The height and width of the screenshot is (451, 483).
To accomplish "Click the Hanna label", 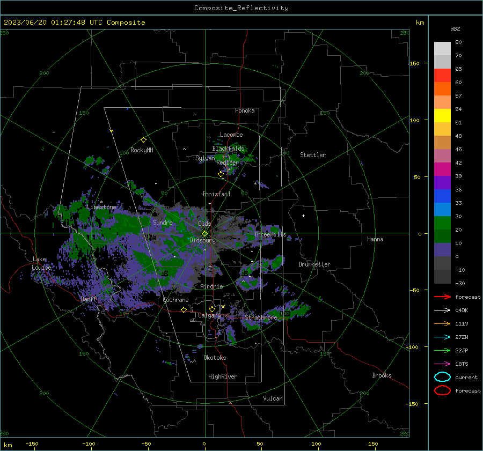I will point(375,239).
